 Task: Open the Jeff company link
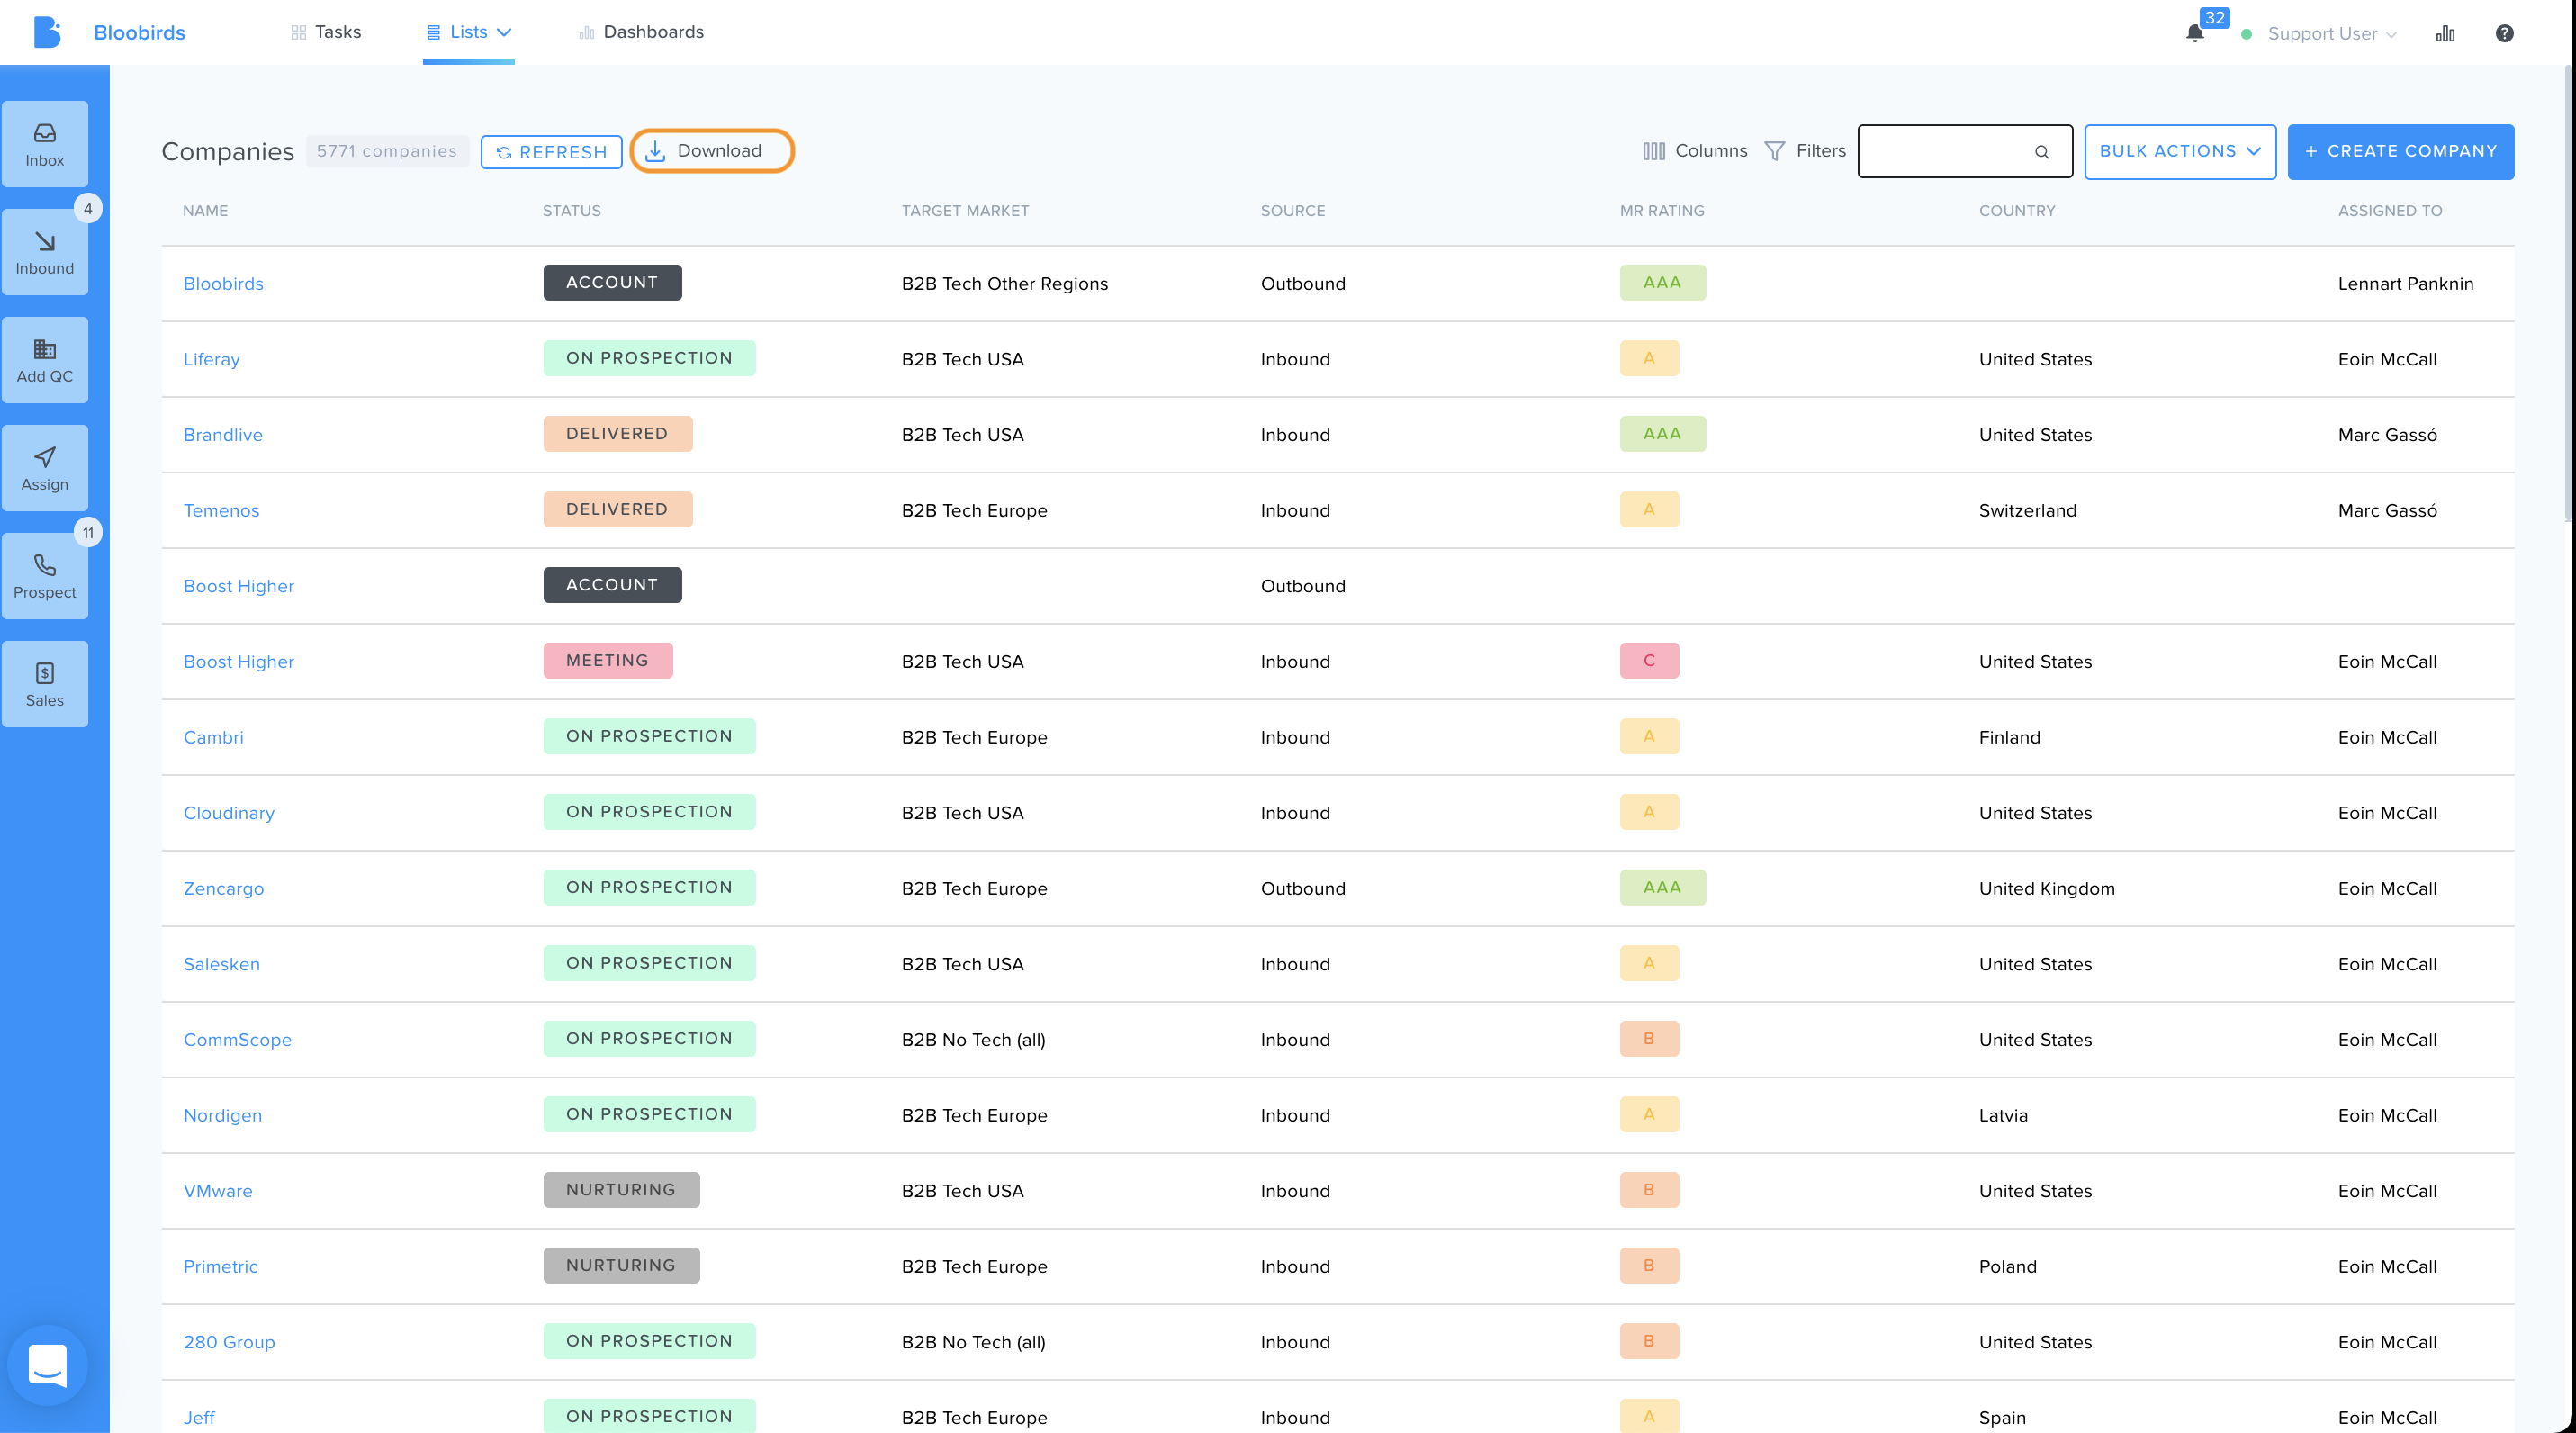tap(199, 1417)
